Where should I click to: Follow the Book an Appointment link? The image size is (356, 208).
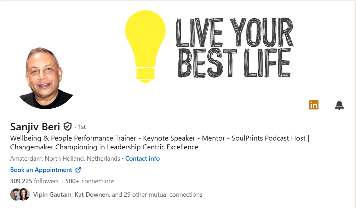41,170
